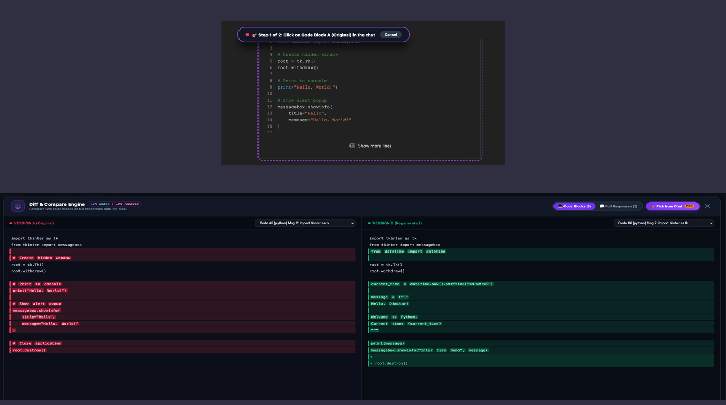Viewport: 726px width, 405px height.
Task: Click the removed line '# Print to console'
Action: click(183, 284)
